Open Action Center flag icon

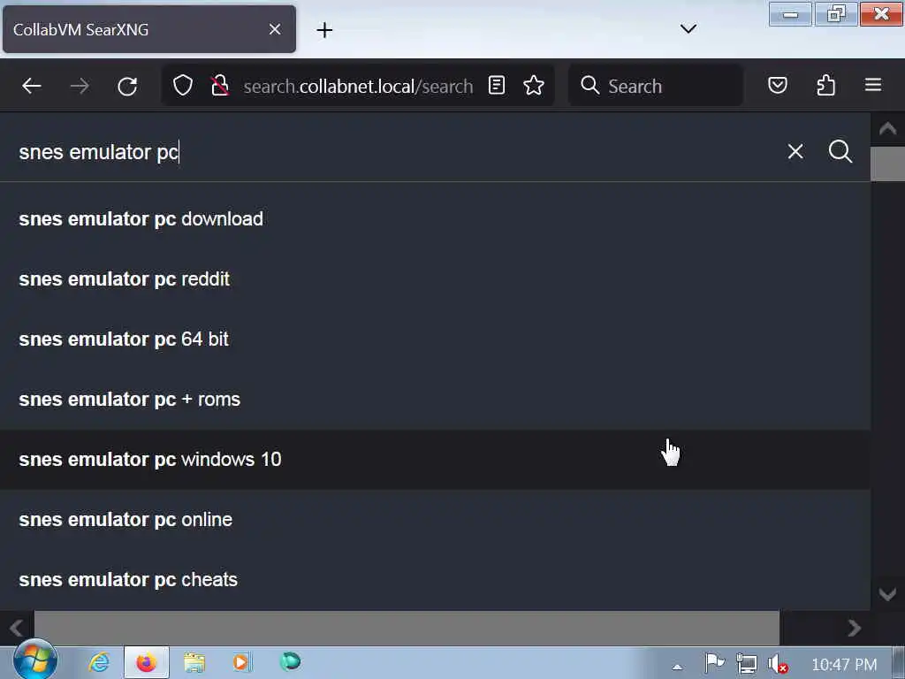point(714,663)
